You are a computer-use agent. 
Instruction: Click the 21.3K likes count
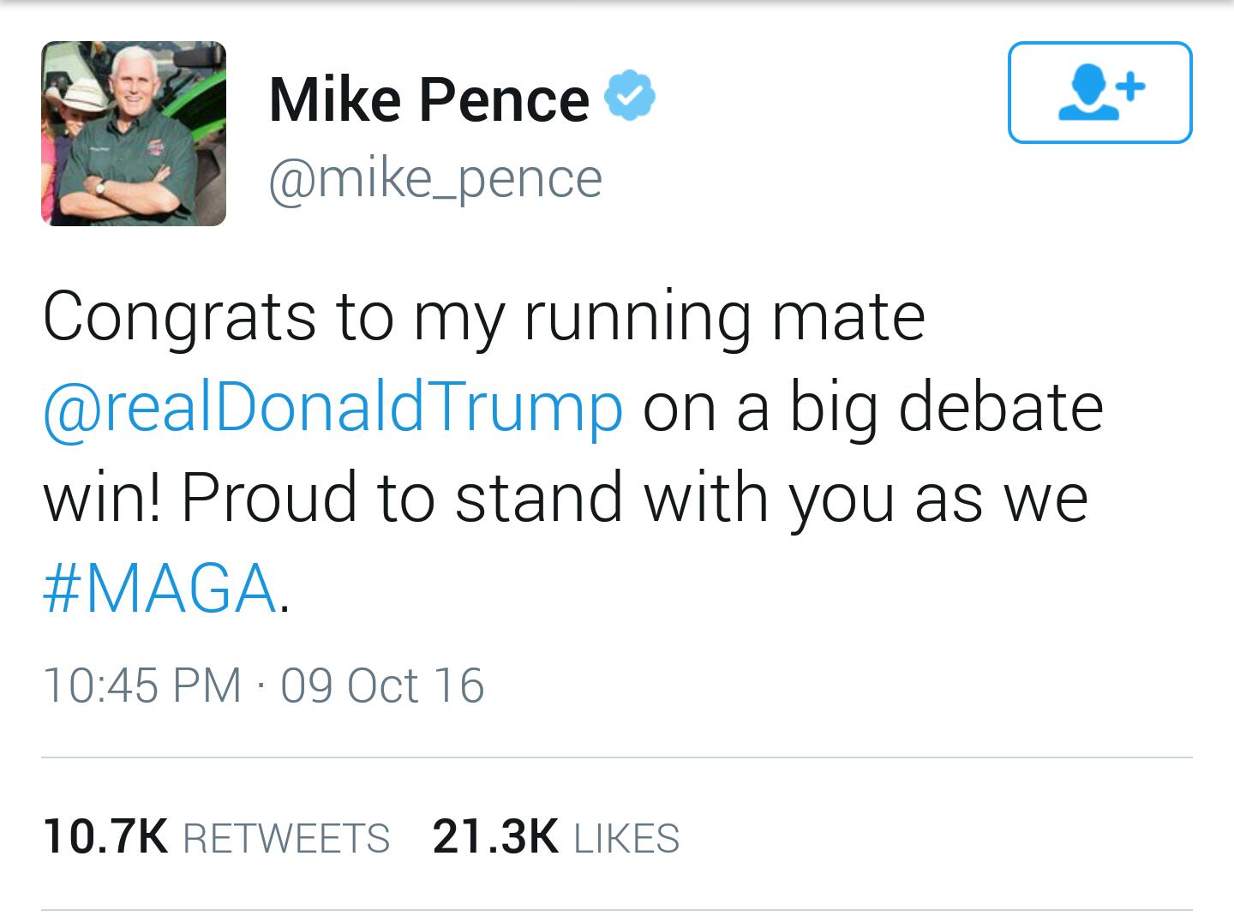coord(496,836)
